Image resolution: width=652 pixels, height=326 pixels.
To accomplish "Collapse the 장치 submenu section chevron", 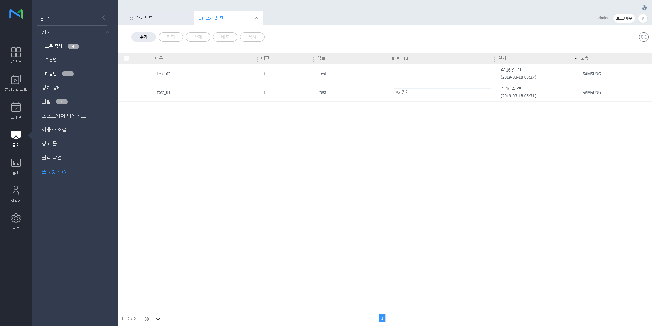I will pyautogui.click(x=107, y=32).
